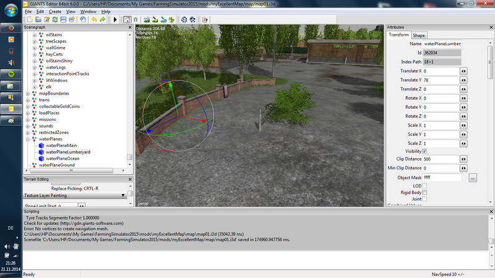Screen dimensions: 495x278
Task: Activate the foliage paint mode tree icon
Action: 172,20
